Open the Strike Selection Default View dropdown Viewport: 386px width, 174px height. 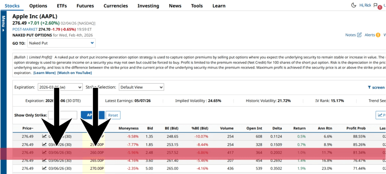(141, 87)
